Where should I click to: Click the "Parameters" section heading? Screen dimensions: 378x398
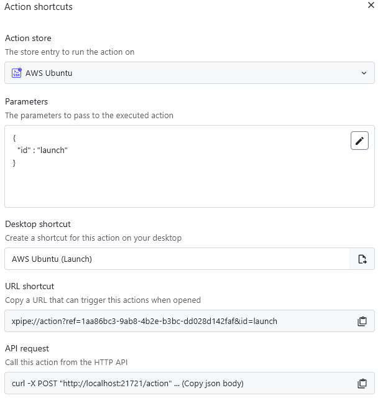(x=27, y=101)
